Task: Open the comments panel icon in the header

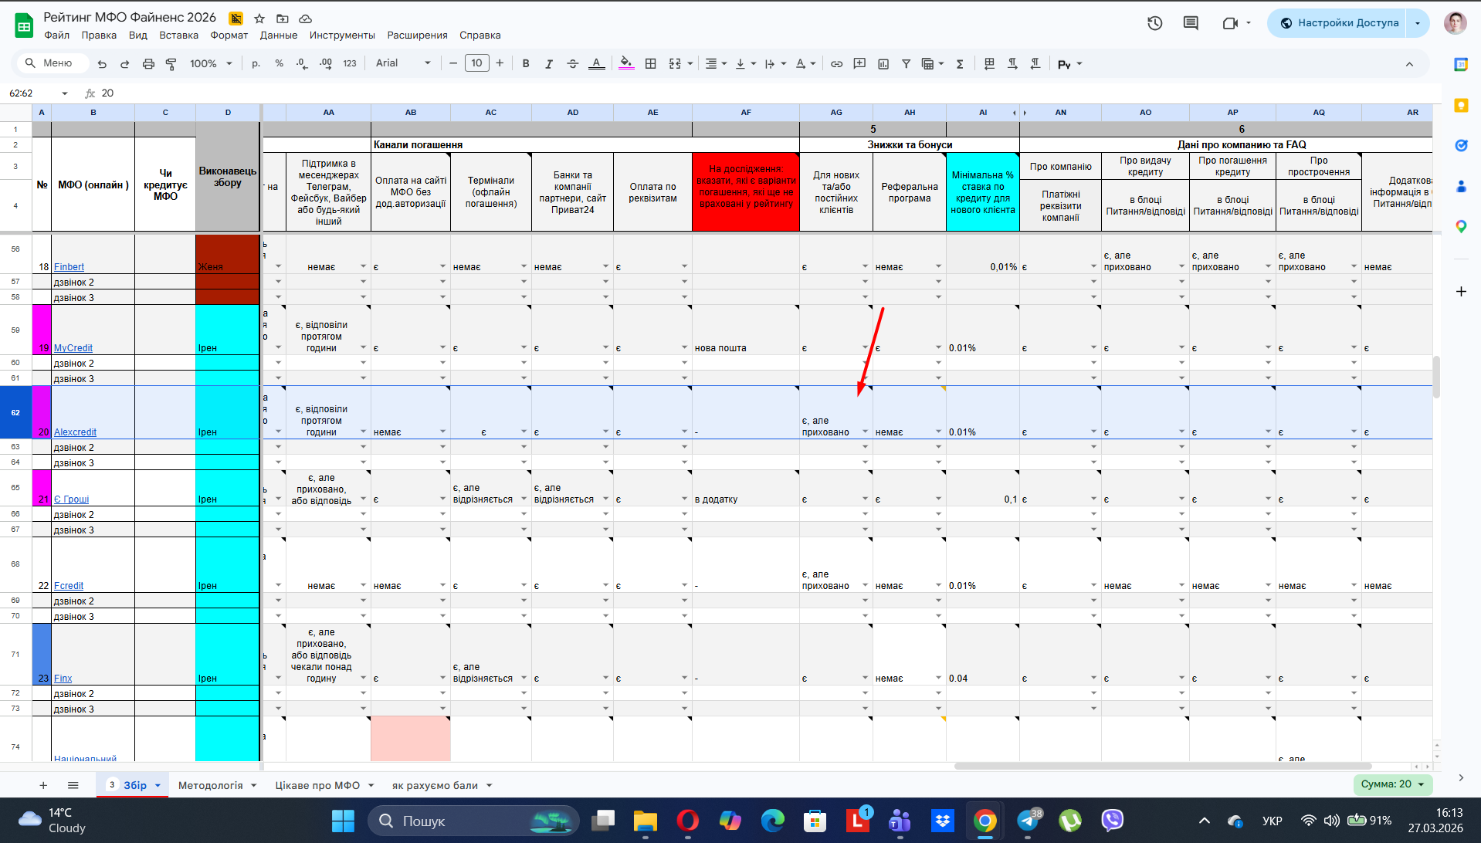Action: pos(1191,23)
